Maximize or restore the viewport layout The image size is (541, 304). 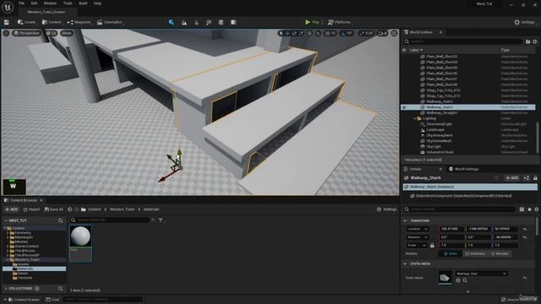click(x=395, y=33)
